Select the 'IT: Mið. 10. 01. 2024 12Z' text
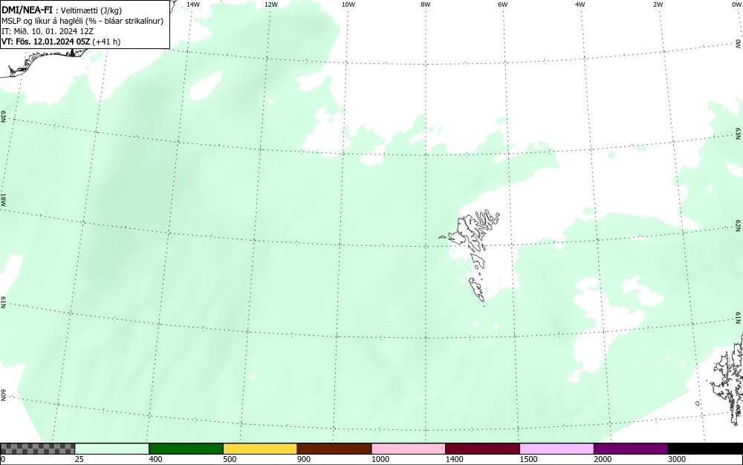743x465 pixels. pos(48,31)
